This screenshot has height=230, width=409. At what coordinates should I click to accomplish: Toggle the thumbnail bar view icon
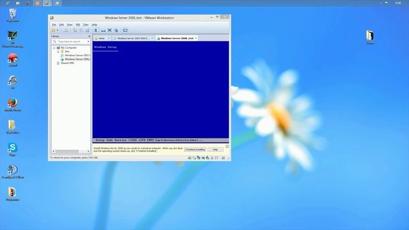[x=104, y=30]
